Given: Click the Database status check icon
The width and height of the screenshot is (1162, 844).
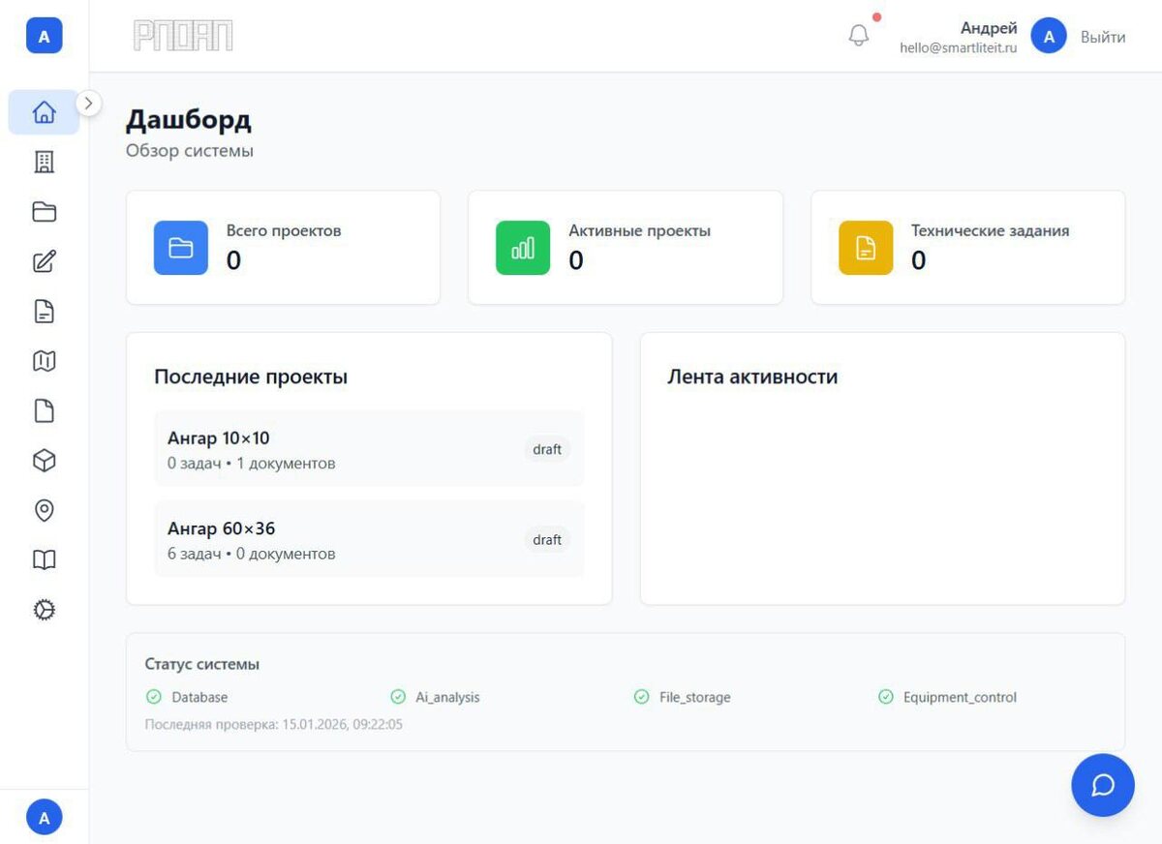Looking at the screenshot, I should 153,697.
